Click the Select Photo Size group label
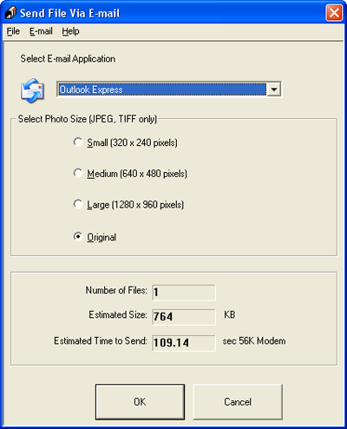This screenshot has width=347, height=429. pos(88,119)
